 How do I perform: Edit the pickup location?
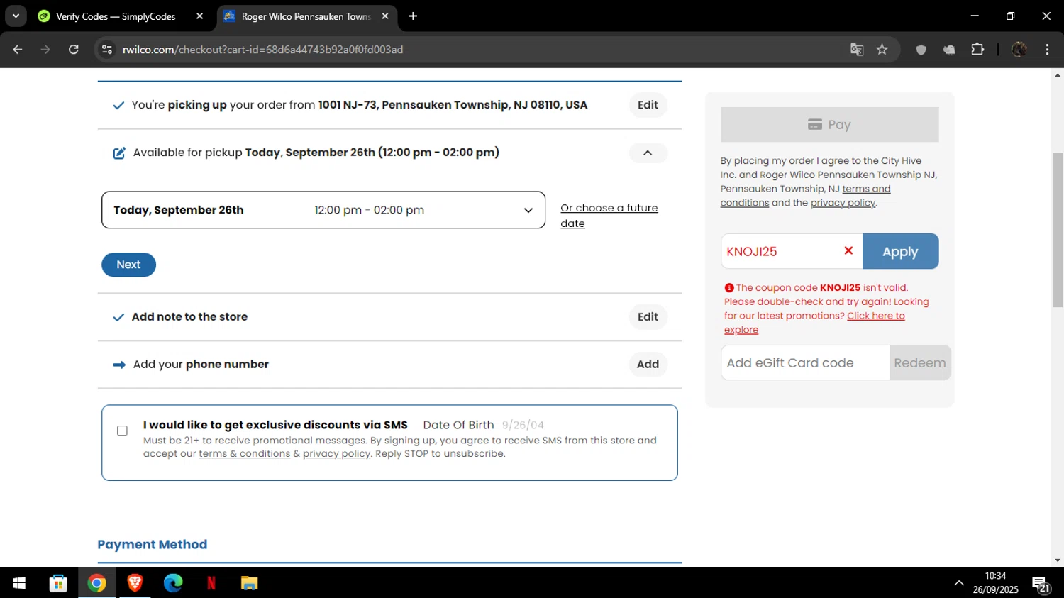[648, 105]
